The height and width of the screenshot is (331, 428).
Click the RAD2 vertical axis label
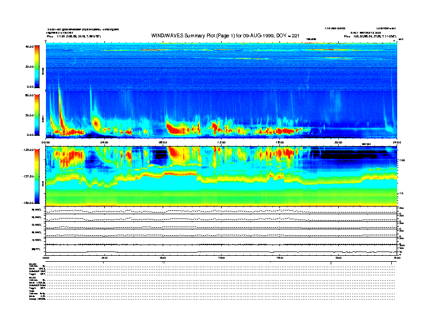click(43, 71)
